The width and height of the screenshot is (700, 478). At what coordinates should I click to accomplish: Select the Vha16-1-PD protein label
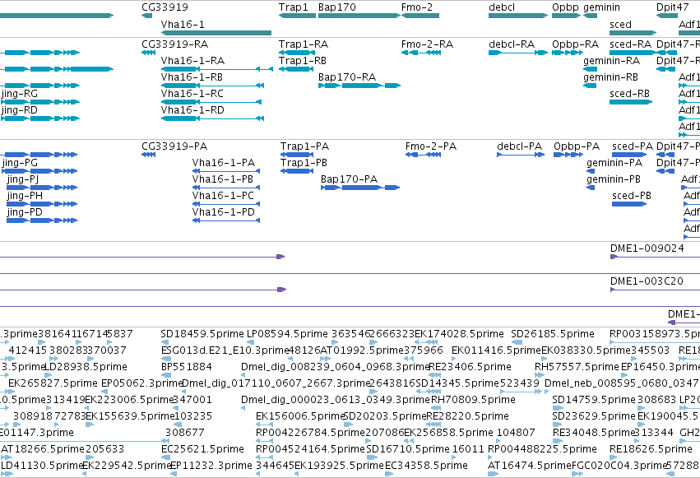pyautogui.click(x=224, y=212)
